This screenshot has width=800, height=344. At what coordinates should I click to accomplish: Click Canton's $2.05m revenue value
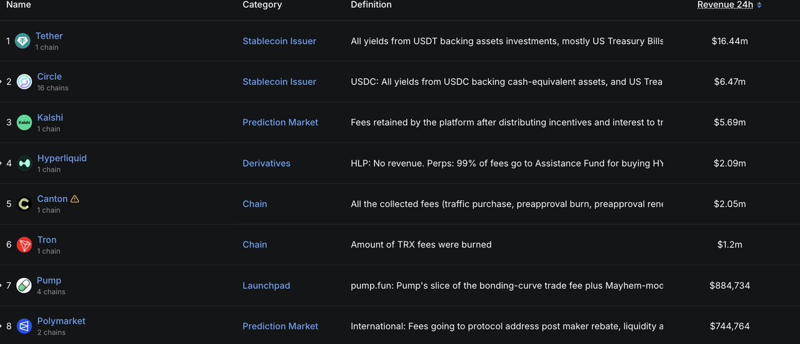(x=730, y=204)
